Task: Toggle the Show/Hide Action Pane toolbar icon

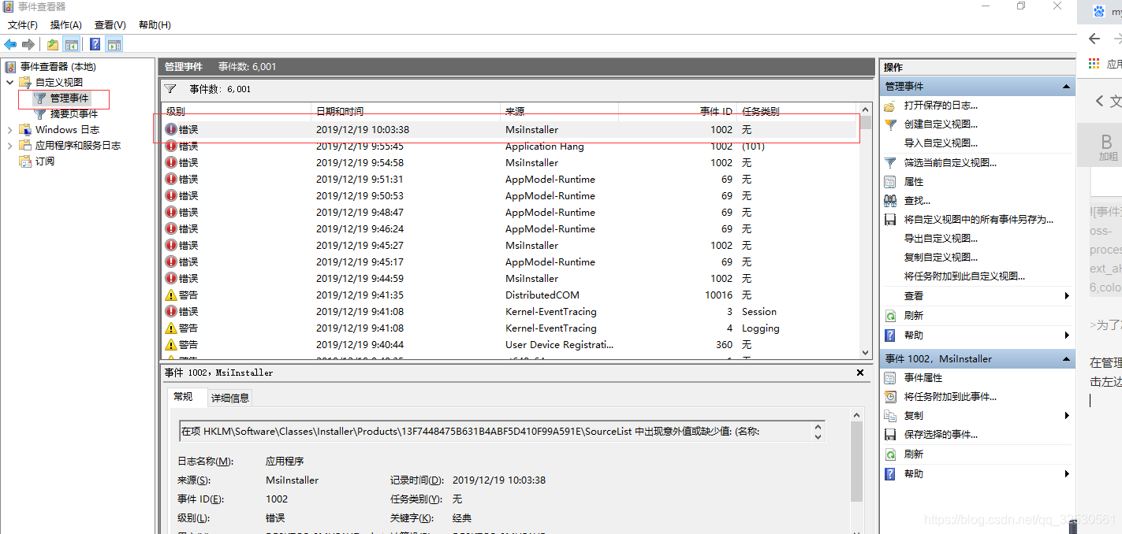Action: tap(114, 45)
